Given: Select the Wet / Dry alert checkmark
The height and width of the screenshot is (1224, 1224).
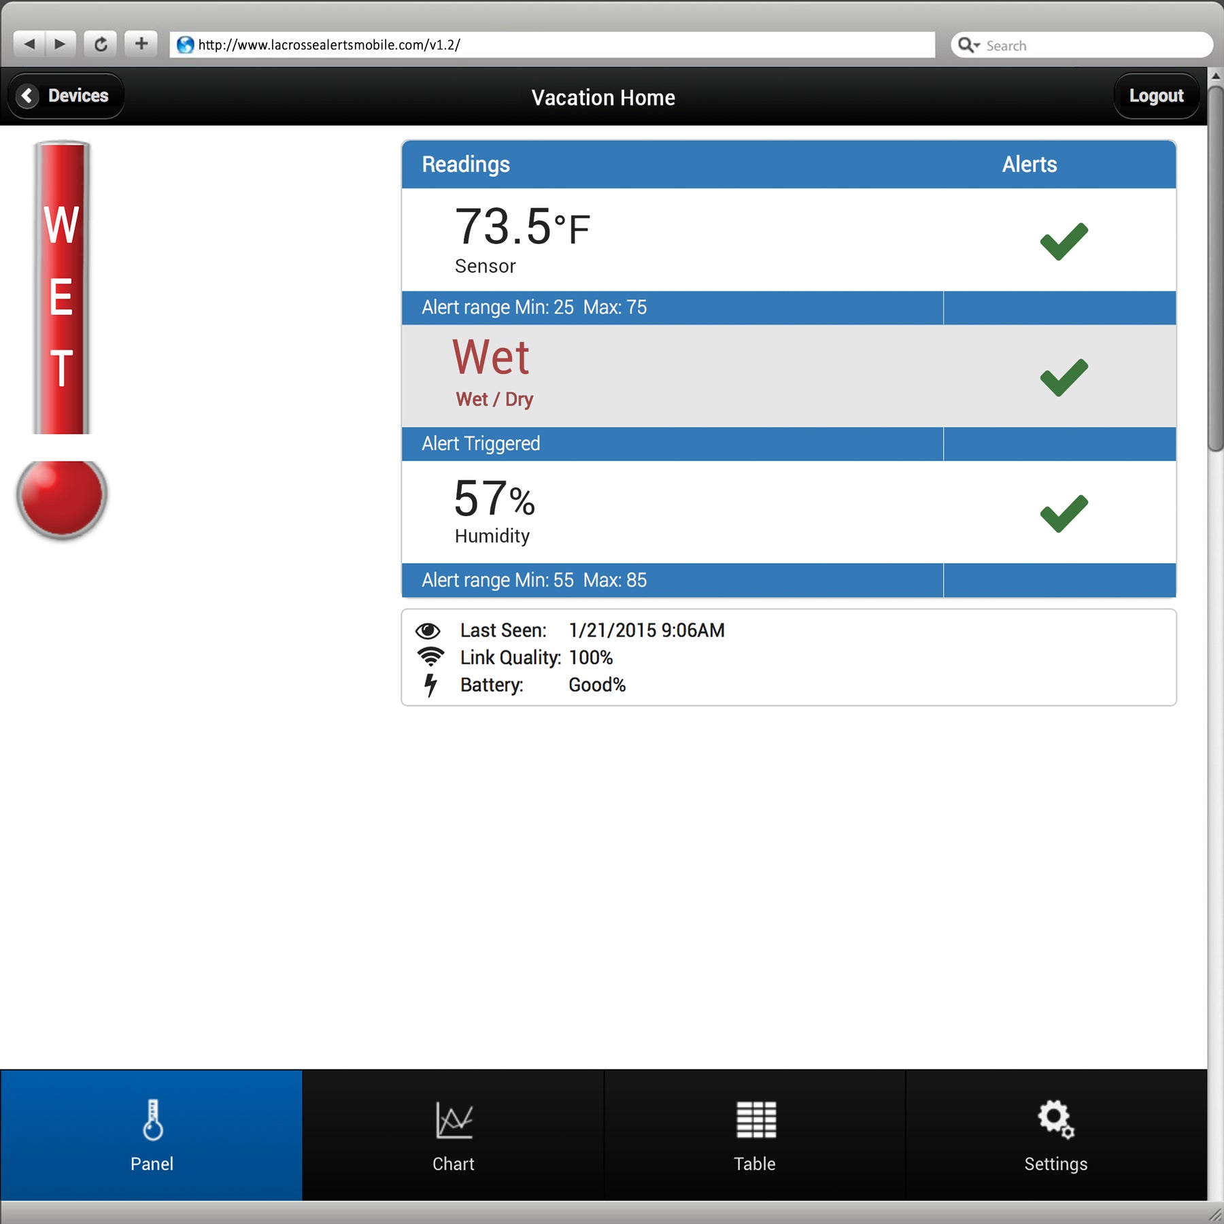Looking at the screenshot, I should [x=1064, y=377].
